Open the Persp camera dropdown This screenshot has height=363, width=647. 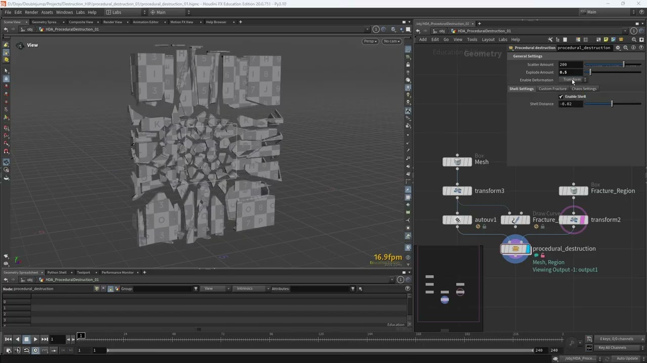[x=370, y=41]
